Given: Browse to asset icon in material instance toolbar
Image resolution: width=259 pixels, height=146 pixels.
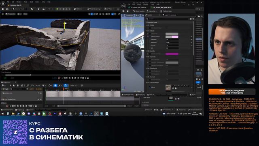Looking at the screenshot, I should pos(128,11).
